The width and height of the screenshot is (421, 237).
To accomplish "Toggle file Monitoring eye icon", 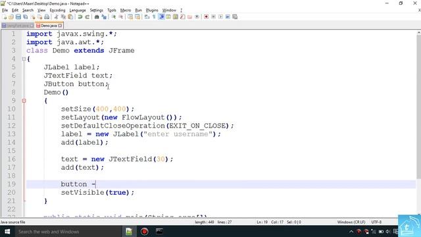I will 197,17.
